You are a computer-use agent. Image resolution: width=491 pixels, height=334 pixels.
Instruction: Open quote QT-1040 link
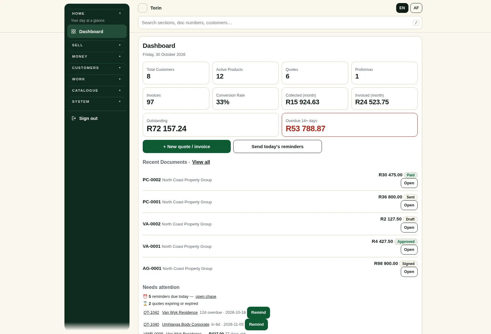click(151, 324)
